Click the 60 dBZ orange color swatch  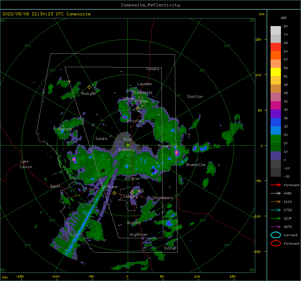(276, 55)
